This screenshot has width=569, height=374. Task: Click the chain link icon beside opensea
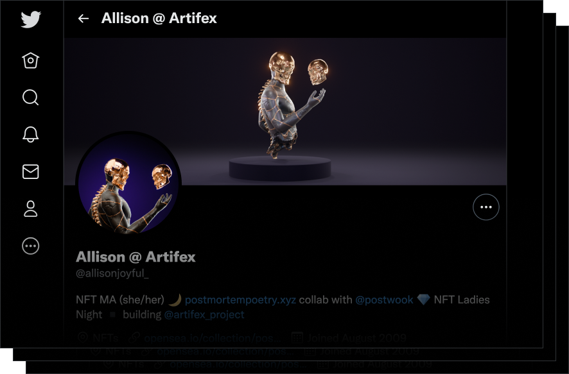coord(134,338)
